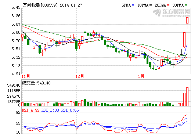191x134 pixels.
Task: Click the chart title 万向钱潮[000559] 2014-01-27
Action: [x=52, y=5]
